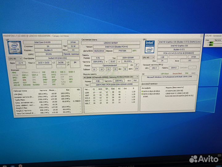Select the 'ST3500413AS [500 GB]' drive entry
Viewport: 222px width, 167px height.
pos(174,91)
